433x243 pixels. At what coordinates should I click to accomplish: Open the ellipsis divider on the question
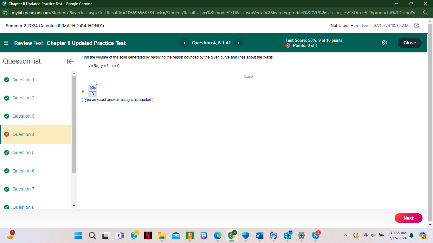pos(248,76)
